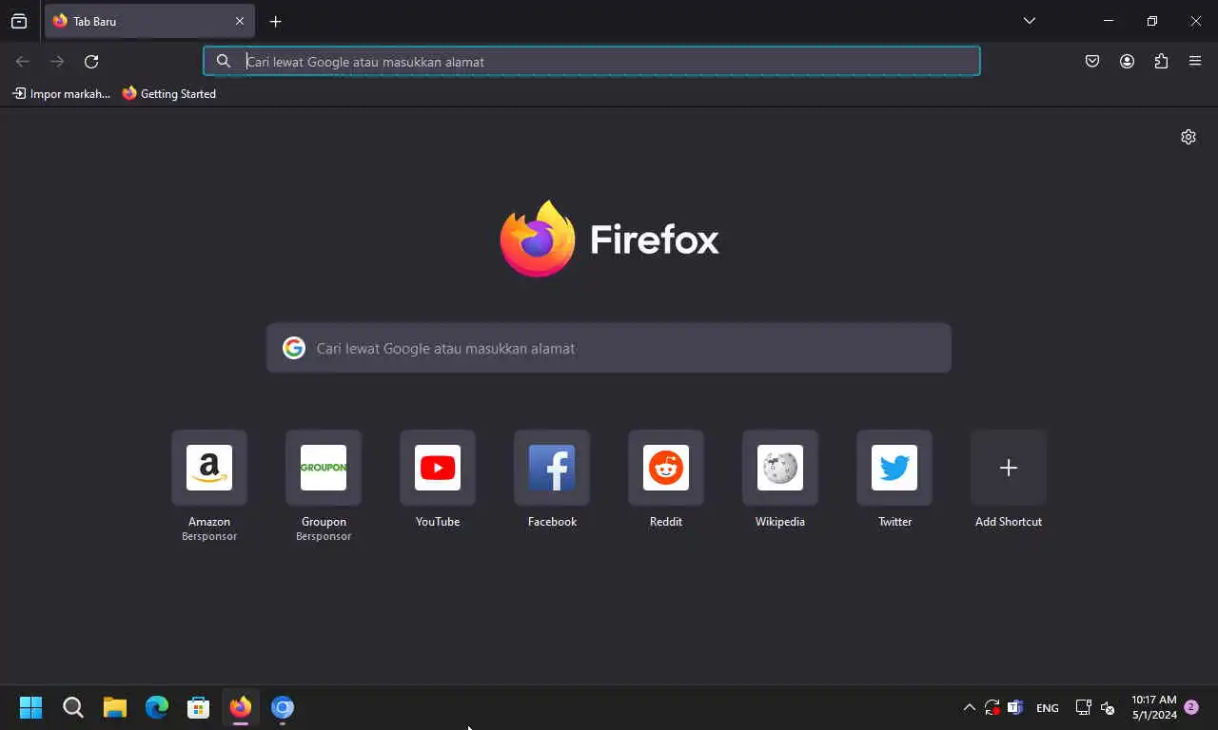Open Impor markah bookmark item

(x=61, y=94)
